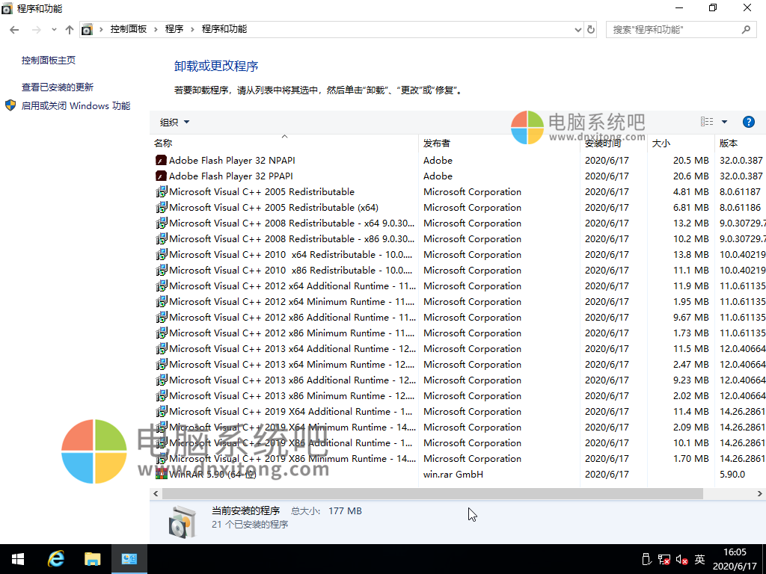The width and height of the screenshot is (766, 574).
Task: Open Help via the question mark icon
Action: (749, 121)
